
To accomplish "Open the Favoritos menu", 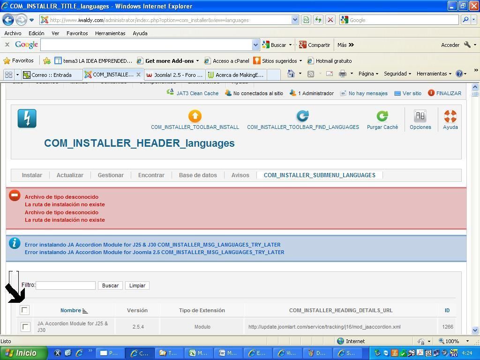I will click(x=77, y=33).
